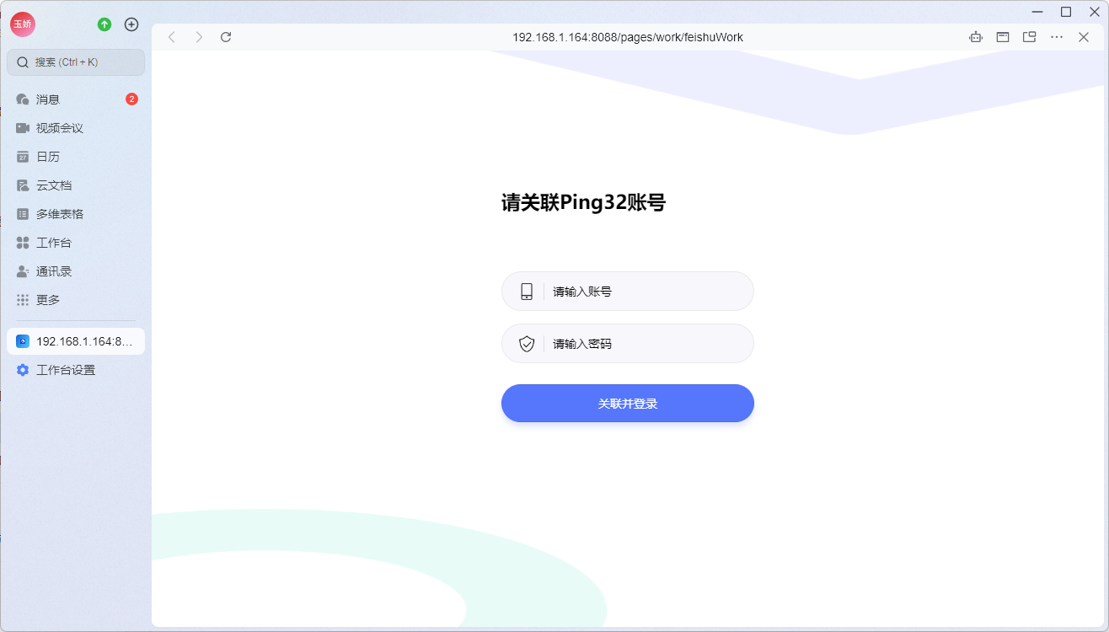This screenshot has height=632, width=1109.
Task: Click the open-in-window icon in the toolbar
Action: click(1003, 37)
